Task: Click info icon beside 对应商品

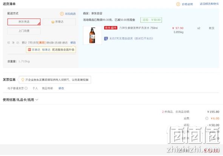Action: (62, 14)
